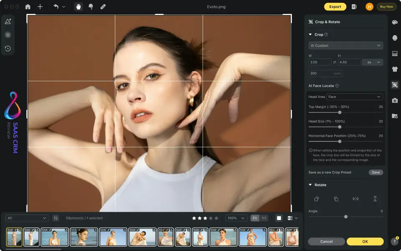Collapse the Rotate section
Screen dimensions: 401x251
pyautogui.click(x=311, y=184)
